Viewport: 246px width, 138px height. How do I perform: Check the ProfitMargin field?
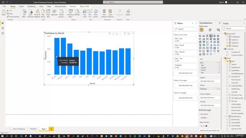[227, 37]
